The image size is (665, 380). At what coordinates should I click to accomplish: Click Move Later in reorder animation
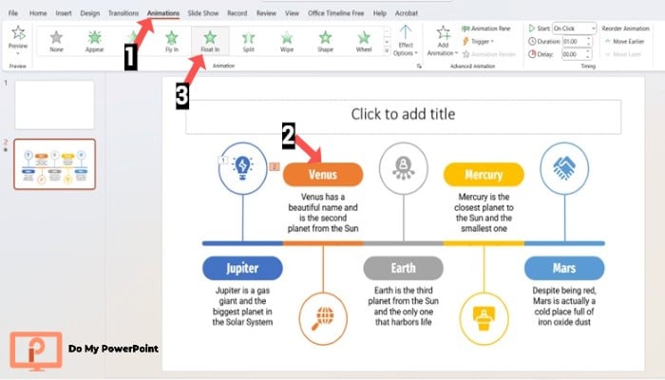click(623, 54)
